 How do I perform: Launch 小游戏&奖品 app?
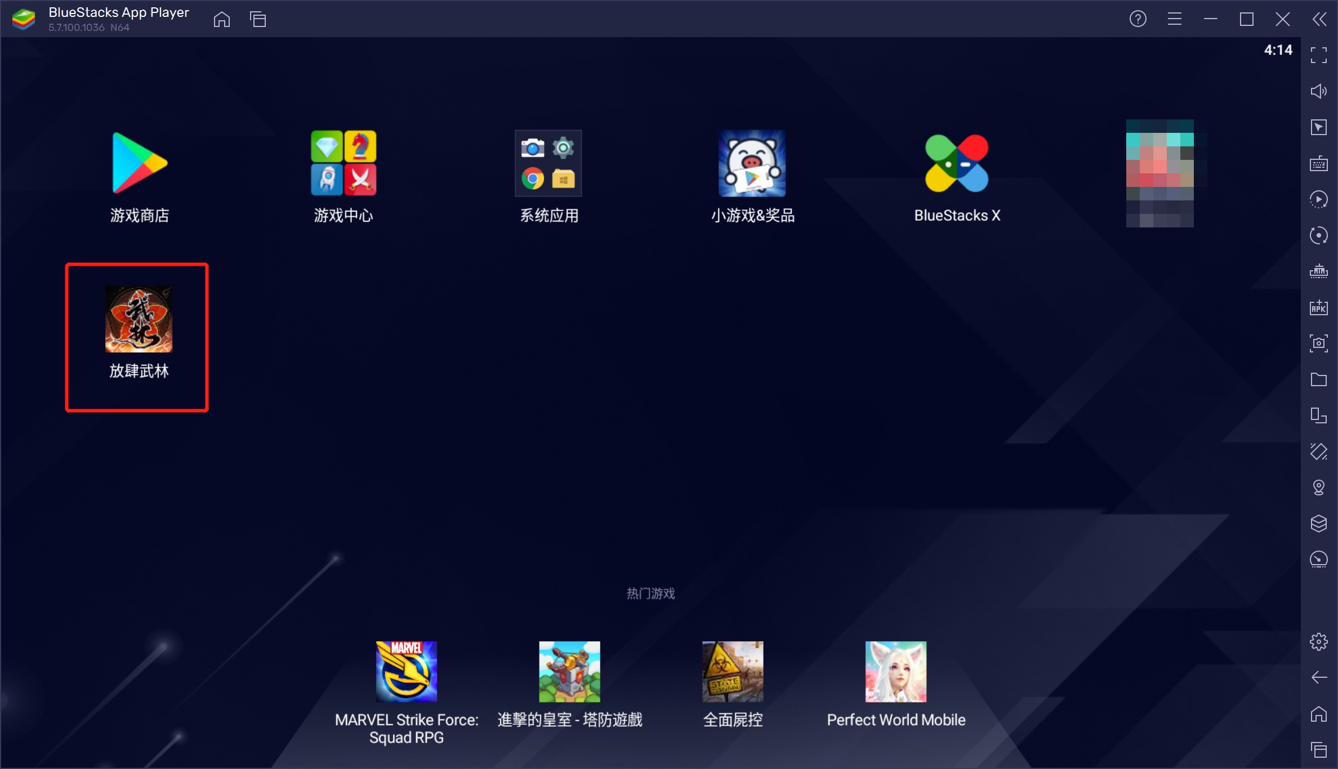(752, 176)
